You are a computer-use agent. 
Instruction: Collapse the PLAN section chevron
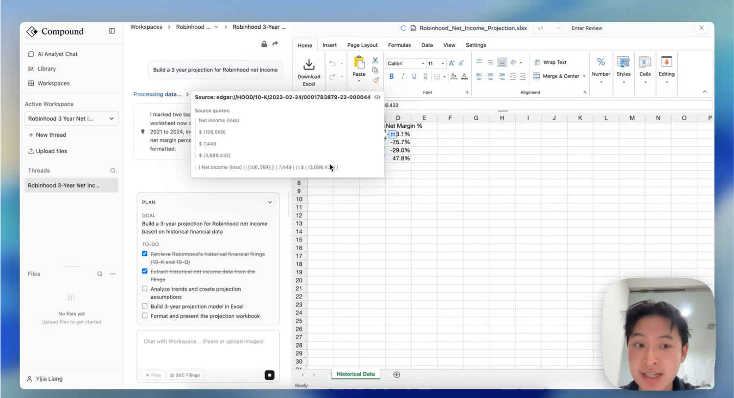point(270,202)
